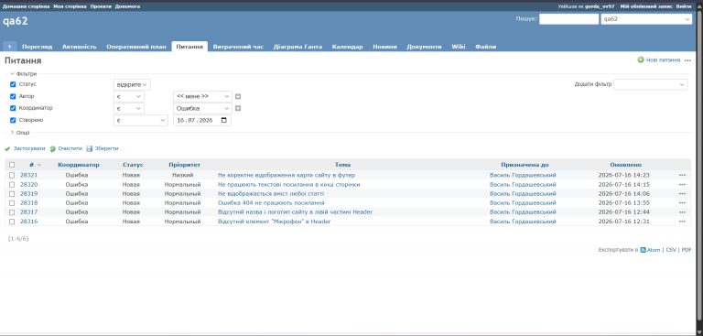Screen dimensions: 703x336
Task: Click the updated time 2026-07-16 12:44
Action: point(623,212)
